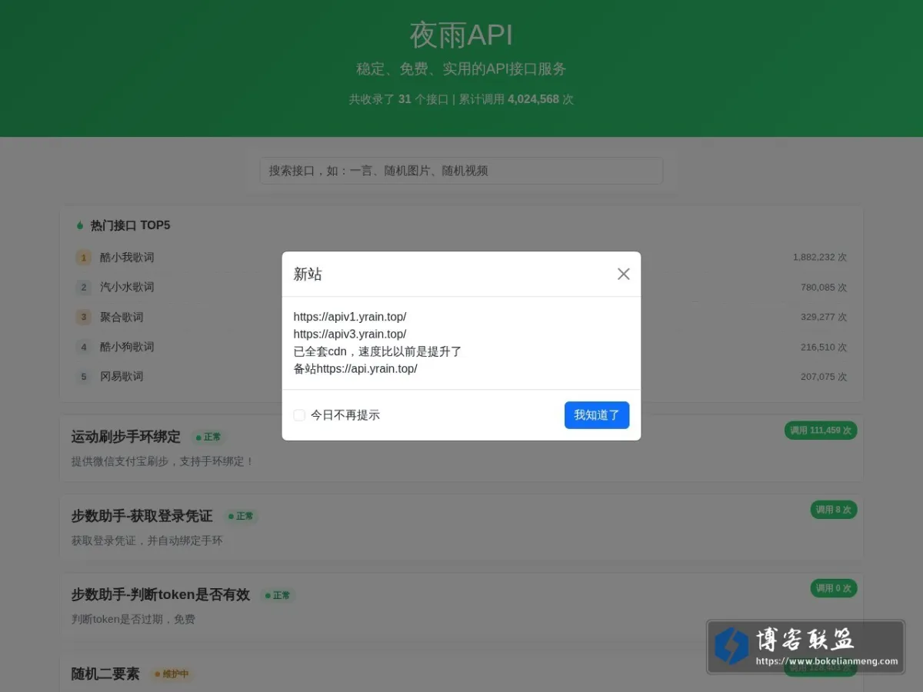Image resolution: width=923 pixels, height=692 pixels.
Task: Click the flame icon next to 热门接口 TOP5
Action: [x=80, y=225]
